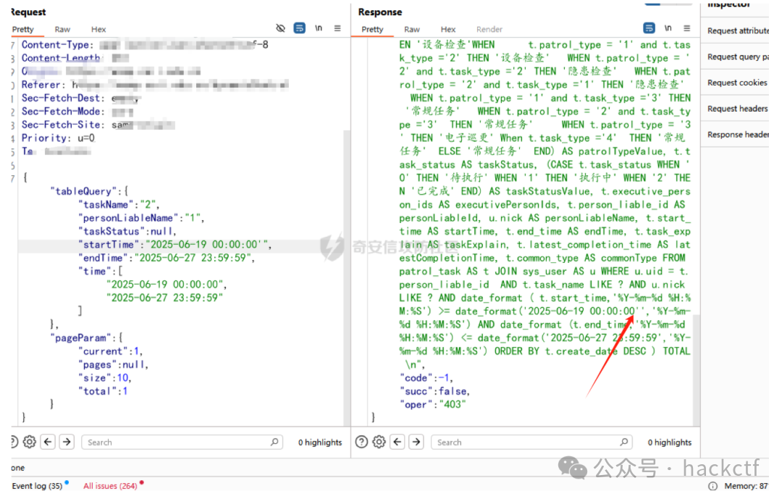Click the Content-Type header line
782x499 pixels.
pos(145,44)
